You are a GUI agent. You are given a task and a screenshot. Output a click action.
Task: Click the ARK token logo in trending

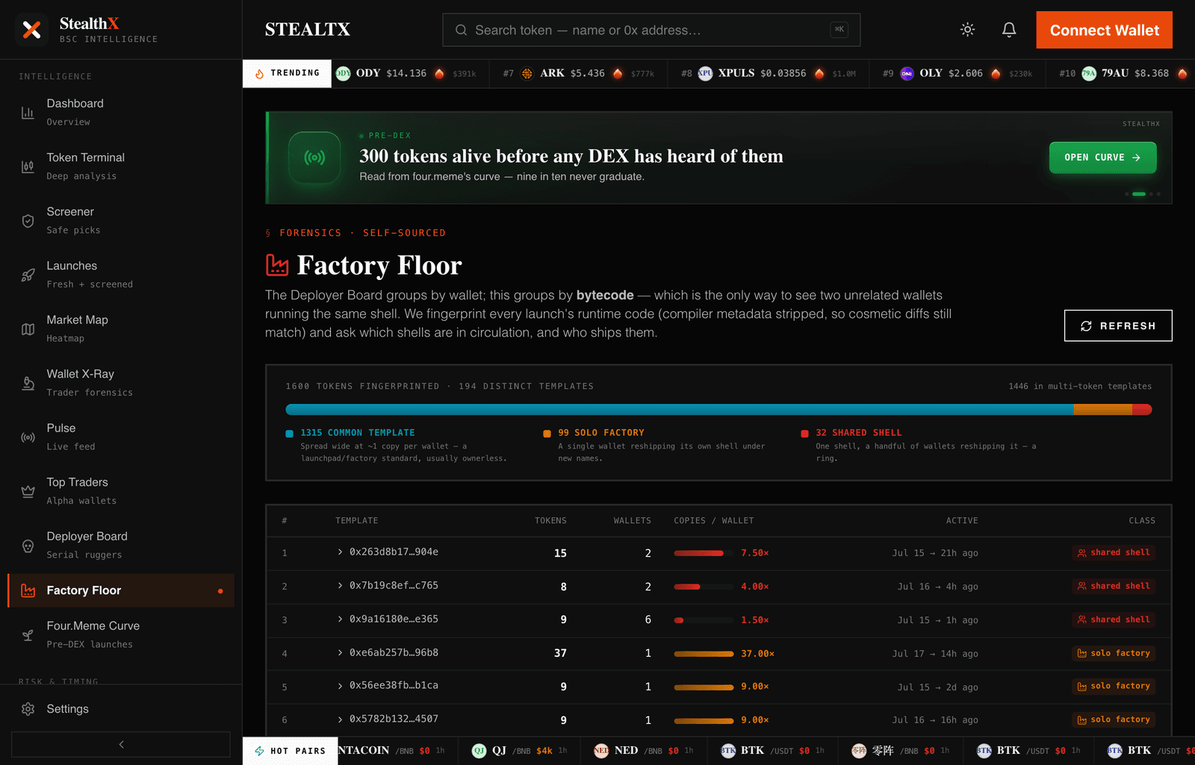coord(527,73)
